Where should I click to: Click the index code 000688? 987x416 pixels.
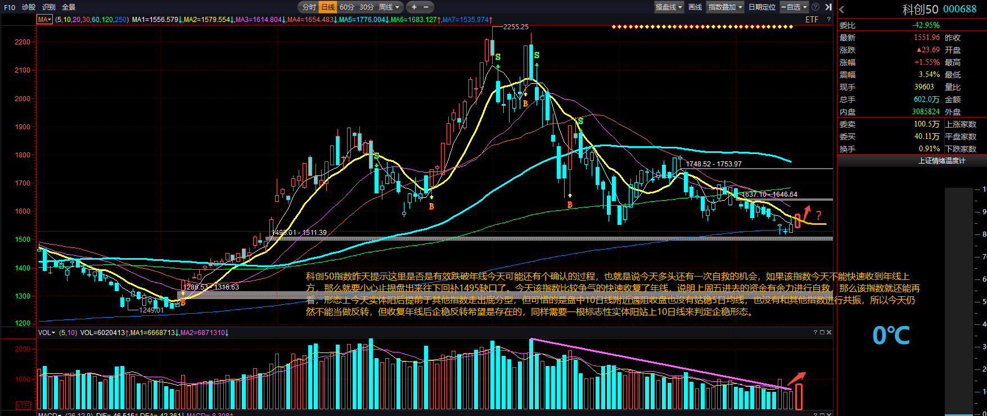tap(959, 9)
